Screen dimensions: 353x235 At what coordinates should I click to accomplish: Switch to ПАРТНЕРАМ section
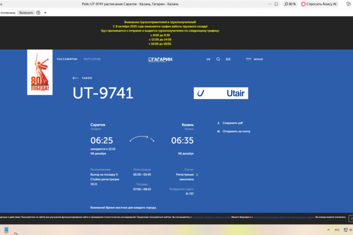(x=92, y=59)
